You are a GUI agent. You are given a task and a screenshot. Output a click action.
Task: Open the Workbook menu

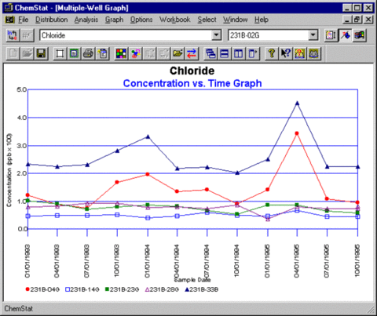(x=175, y=20)
